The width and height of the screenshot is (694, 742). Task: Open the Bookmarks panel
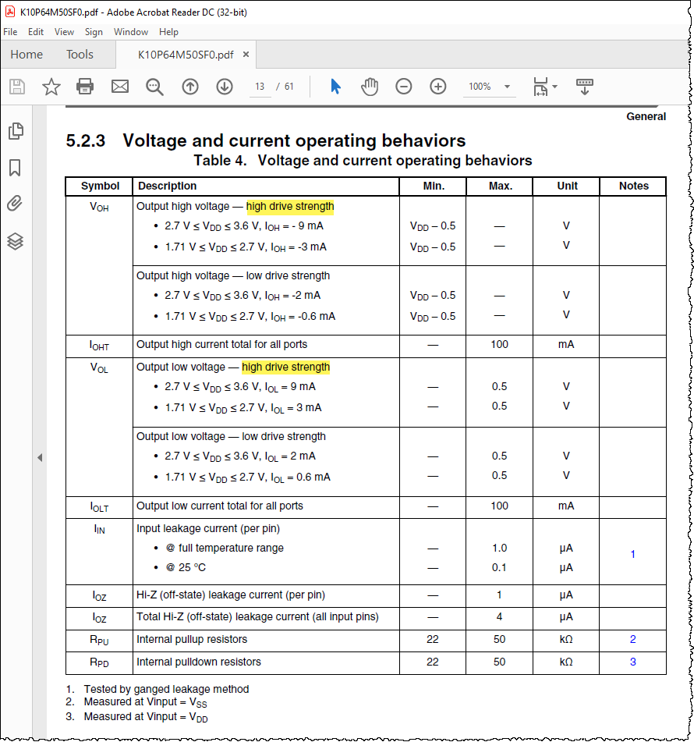(16, 167)
